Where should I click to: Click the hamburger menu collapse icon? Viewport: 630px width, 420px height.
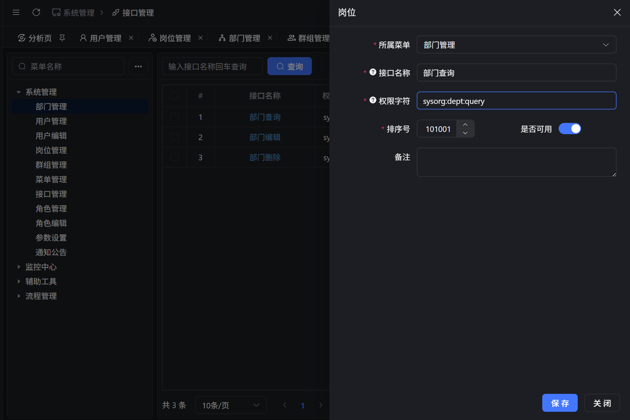[x=16, y=13]
